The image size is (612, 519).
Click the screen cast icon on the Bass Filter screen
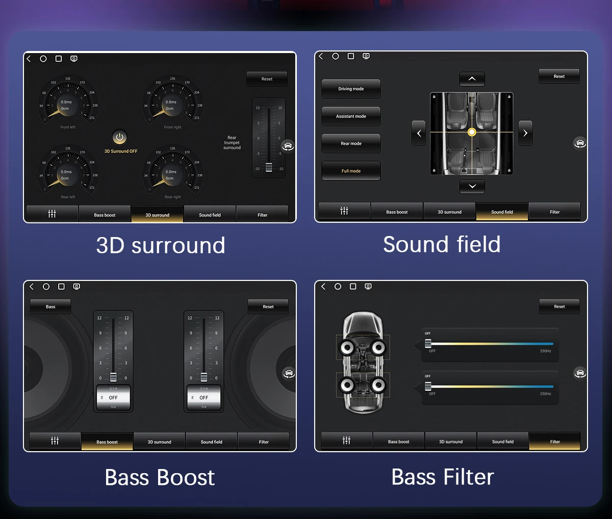(x=368, y=287)
